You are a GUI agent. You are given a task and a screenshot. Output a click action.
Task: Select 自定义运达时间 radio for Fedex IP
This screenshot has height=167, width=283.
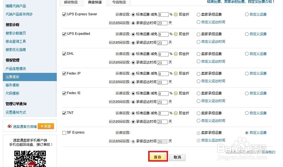pyautogui.click(x=198, y=81)
